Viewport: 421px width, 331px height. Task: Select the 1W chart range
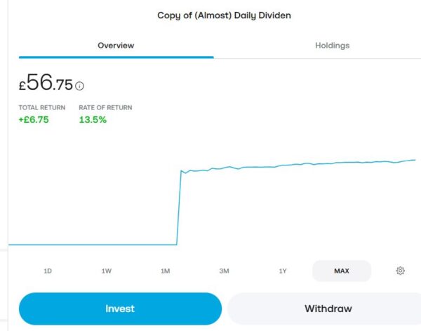(107, 271)
